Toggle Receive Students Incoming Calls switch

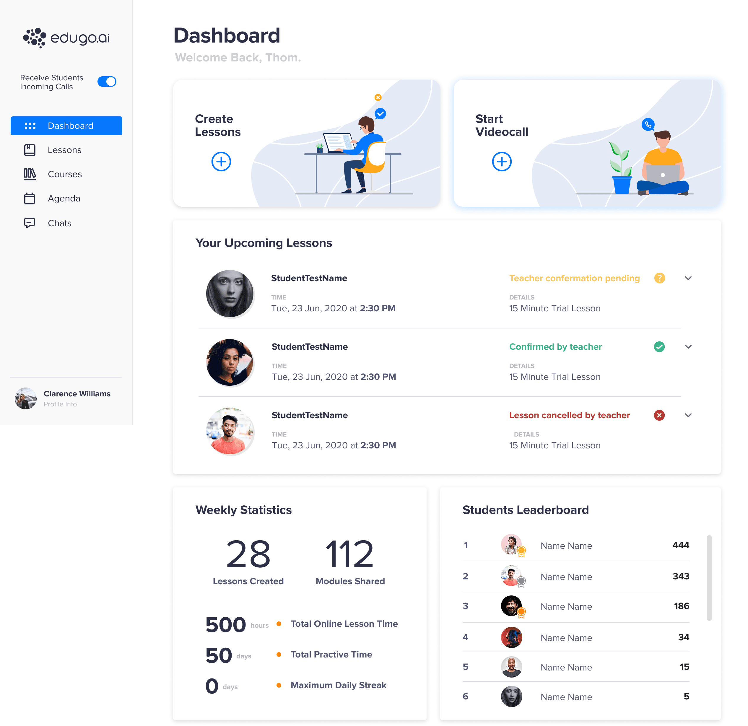107,82
